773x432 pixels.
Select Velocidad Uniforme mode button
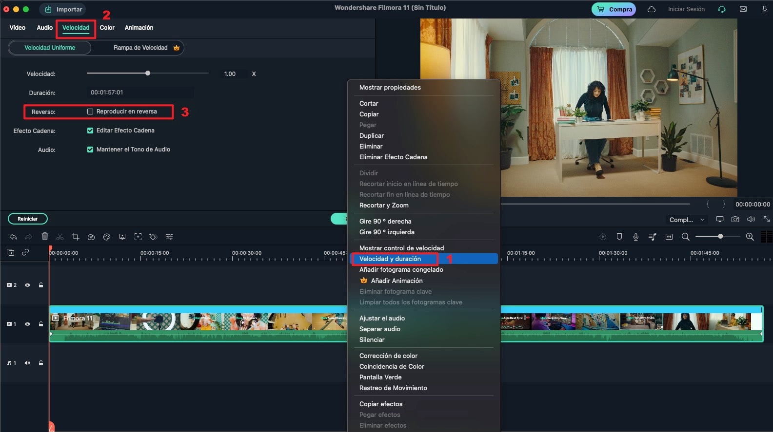(x=50, y=48)
